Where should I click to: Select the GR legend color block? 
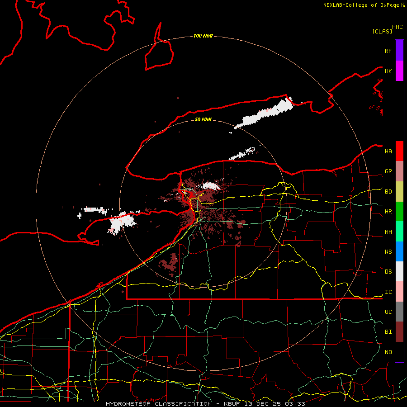coord(399,171)
